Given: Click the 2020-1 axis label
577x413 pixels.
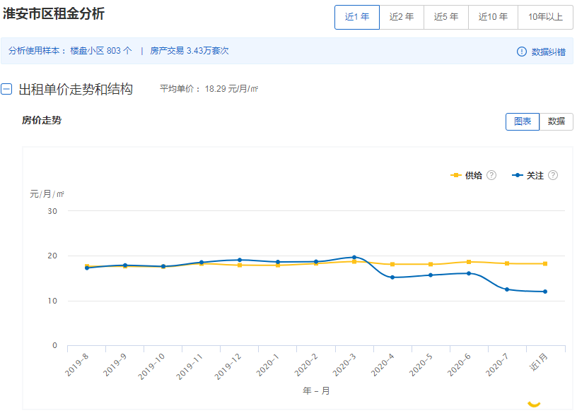Looking at the screenshot, I should pyautogui.click(x=267, y=365).
